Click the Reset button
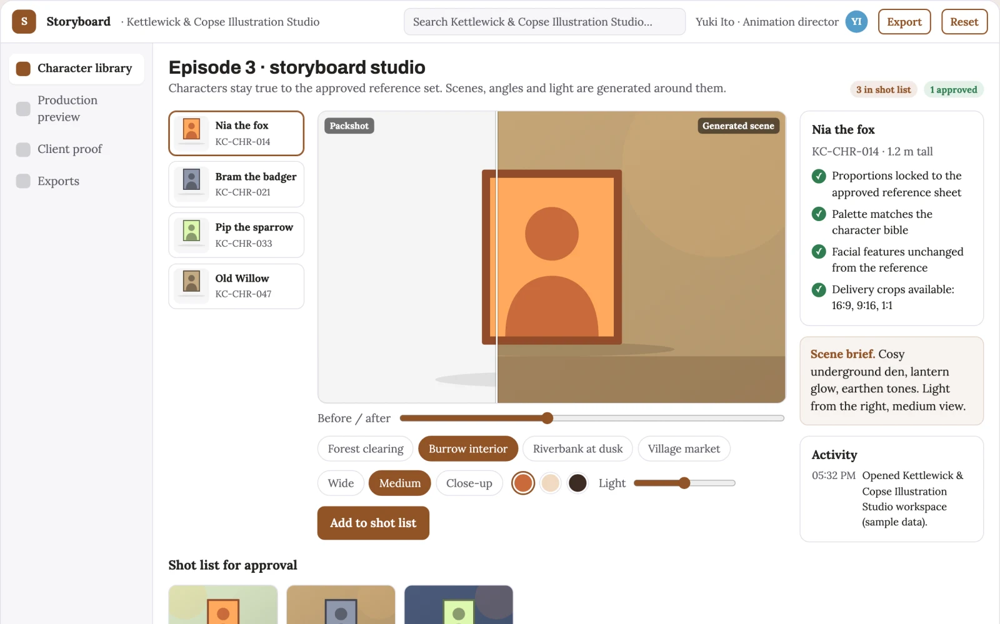The image size is (1000, 624). [964, 22]
